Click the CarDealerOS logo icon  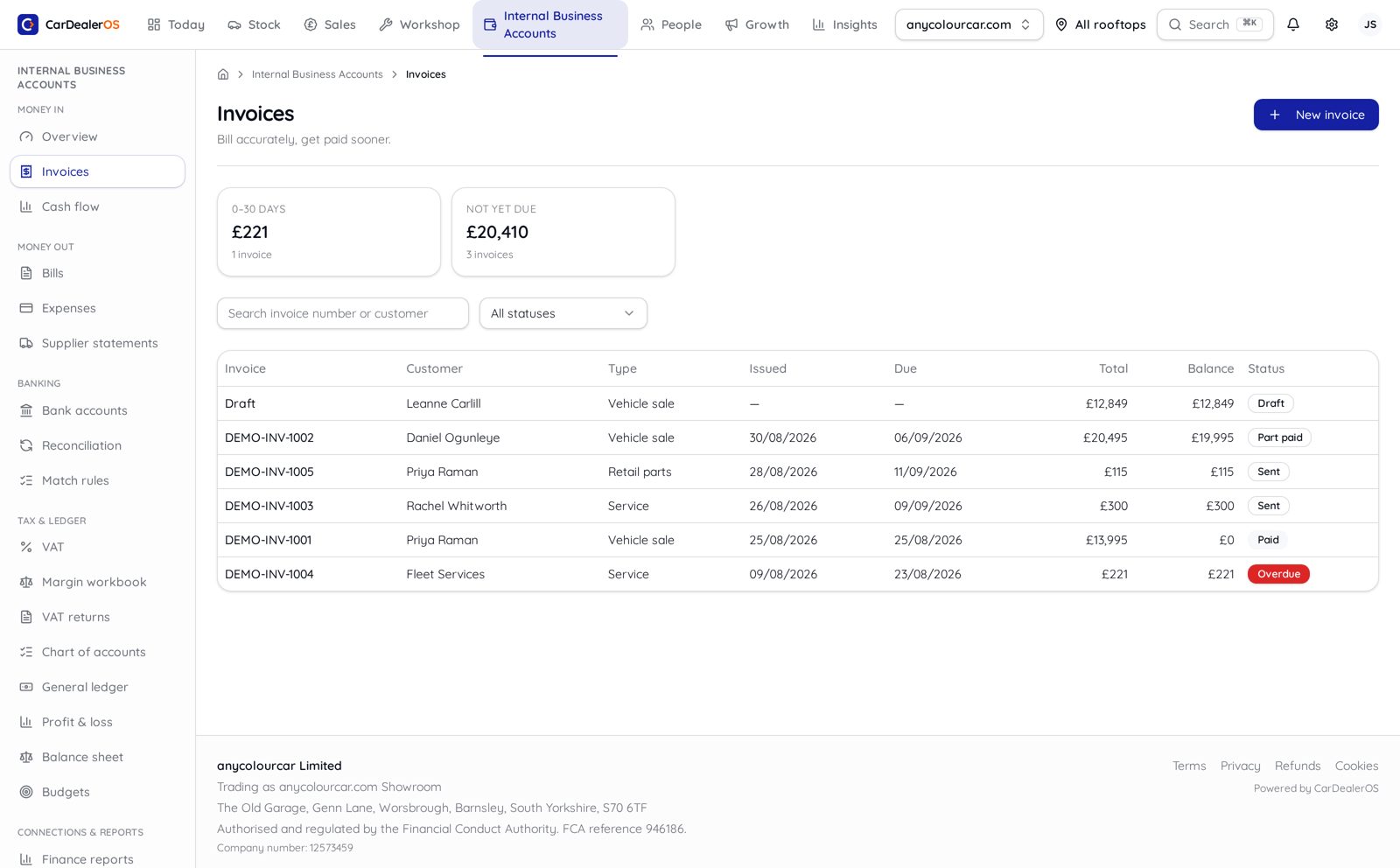pos(28,24)
